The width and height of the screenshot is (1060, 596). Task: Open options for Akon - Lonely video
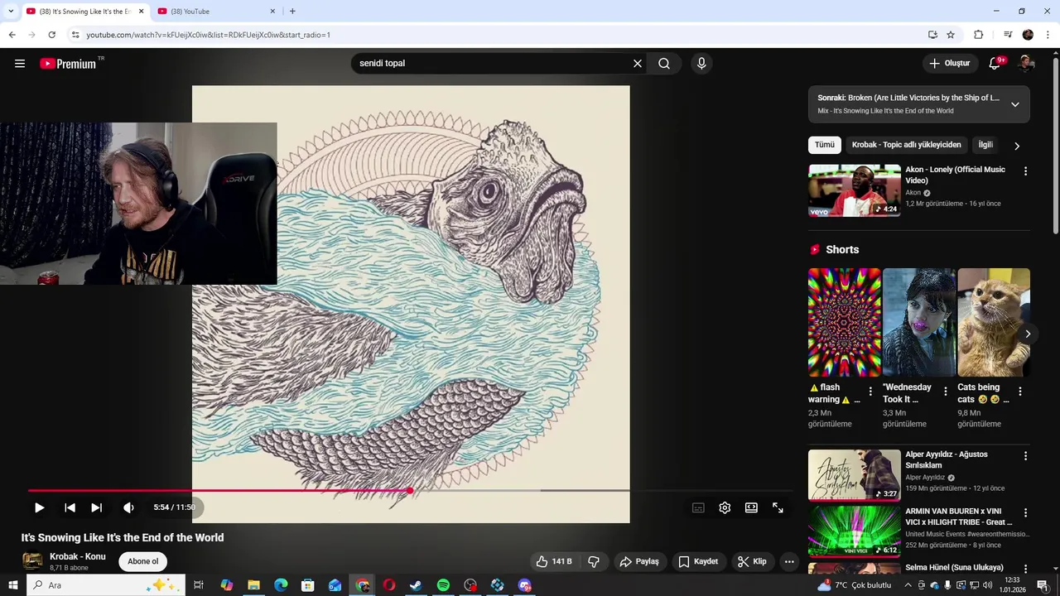tap(1025, 171)
